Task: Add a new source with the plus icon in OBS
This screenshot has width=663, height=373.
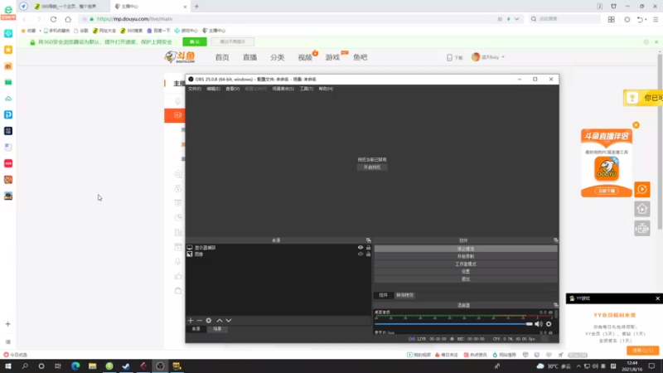Action: pos(191,321)
